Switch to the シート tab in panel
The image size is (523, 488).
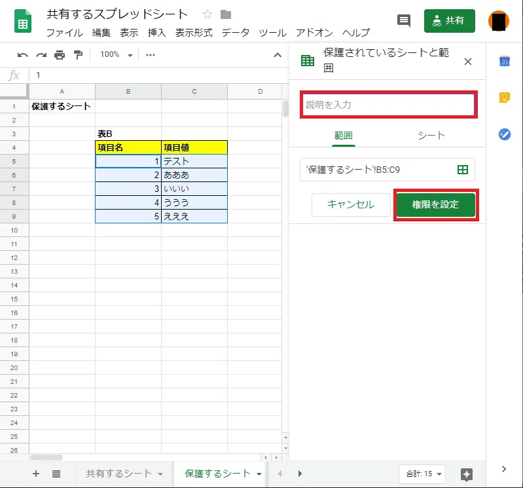[431, 136]
